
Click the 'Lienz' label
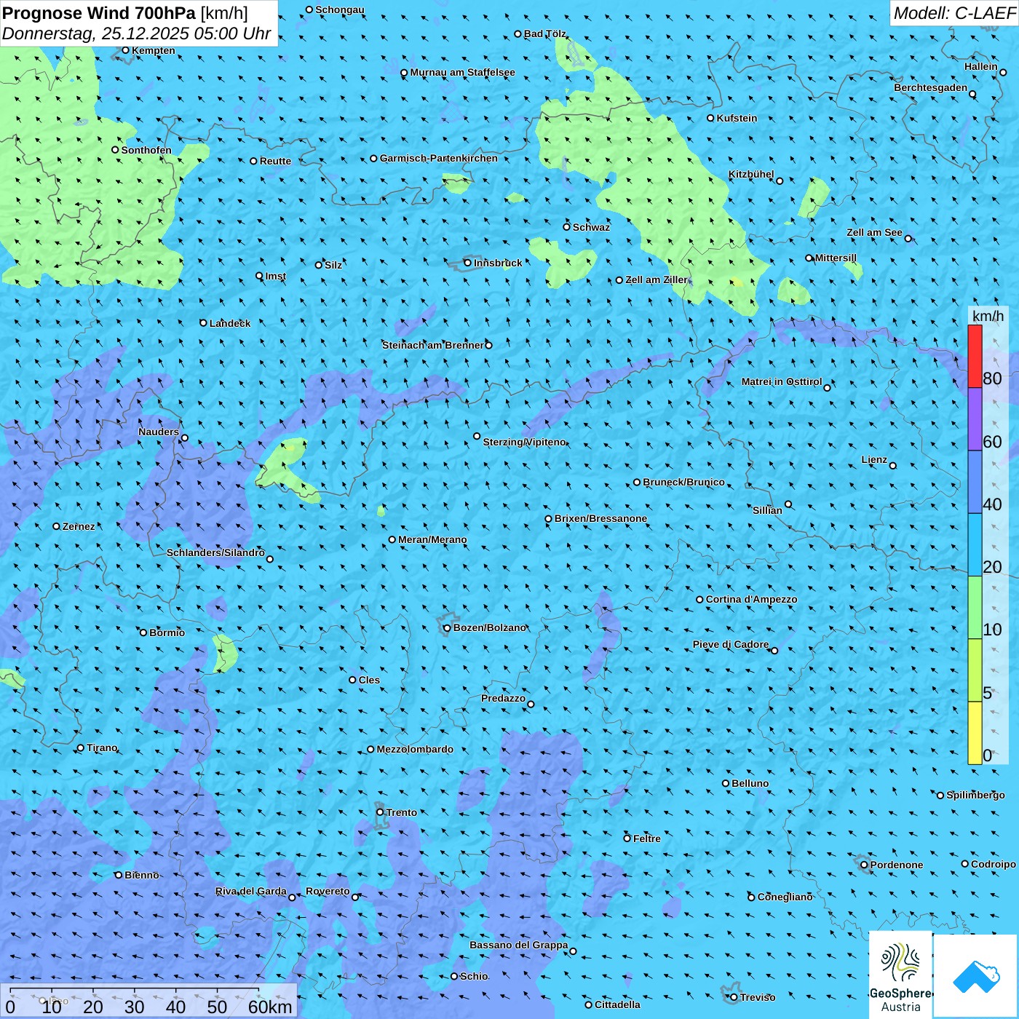[874, 459]
